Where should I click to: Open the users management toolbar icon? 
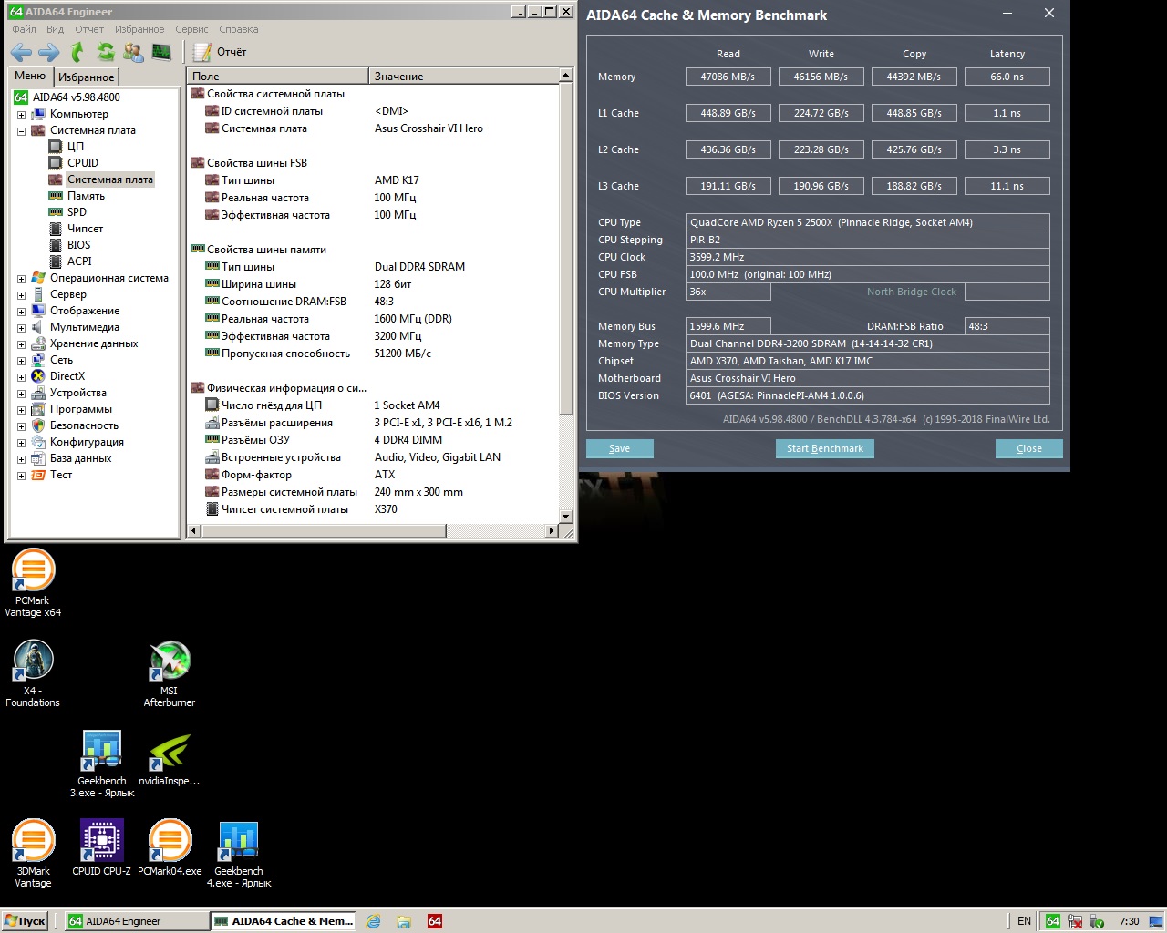pos(133,52)
